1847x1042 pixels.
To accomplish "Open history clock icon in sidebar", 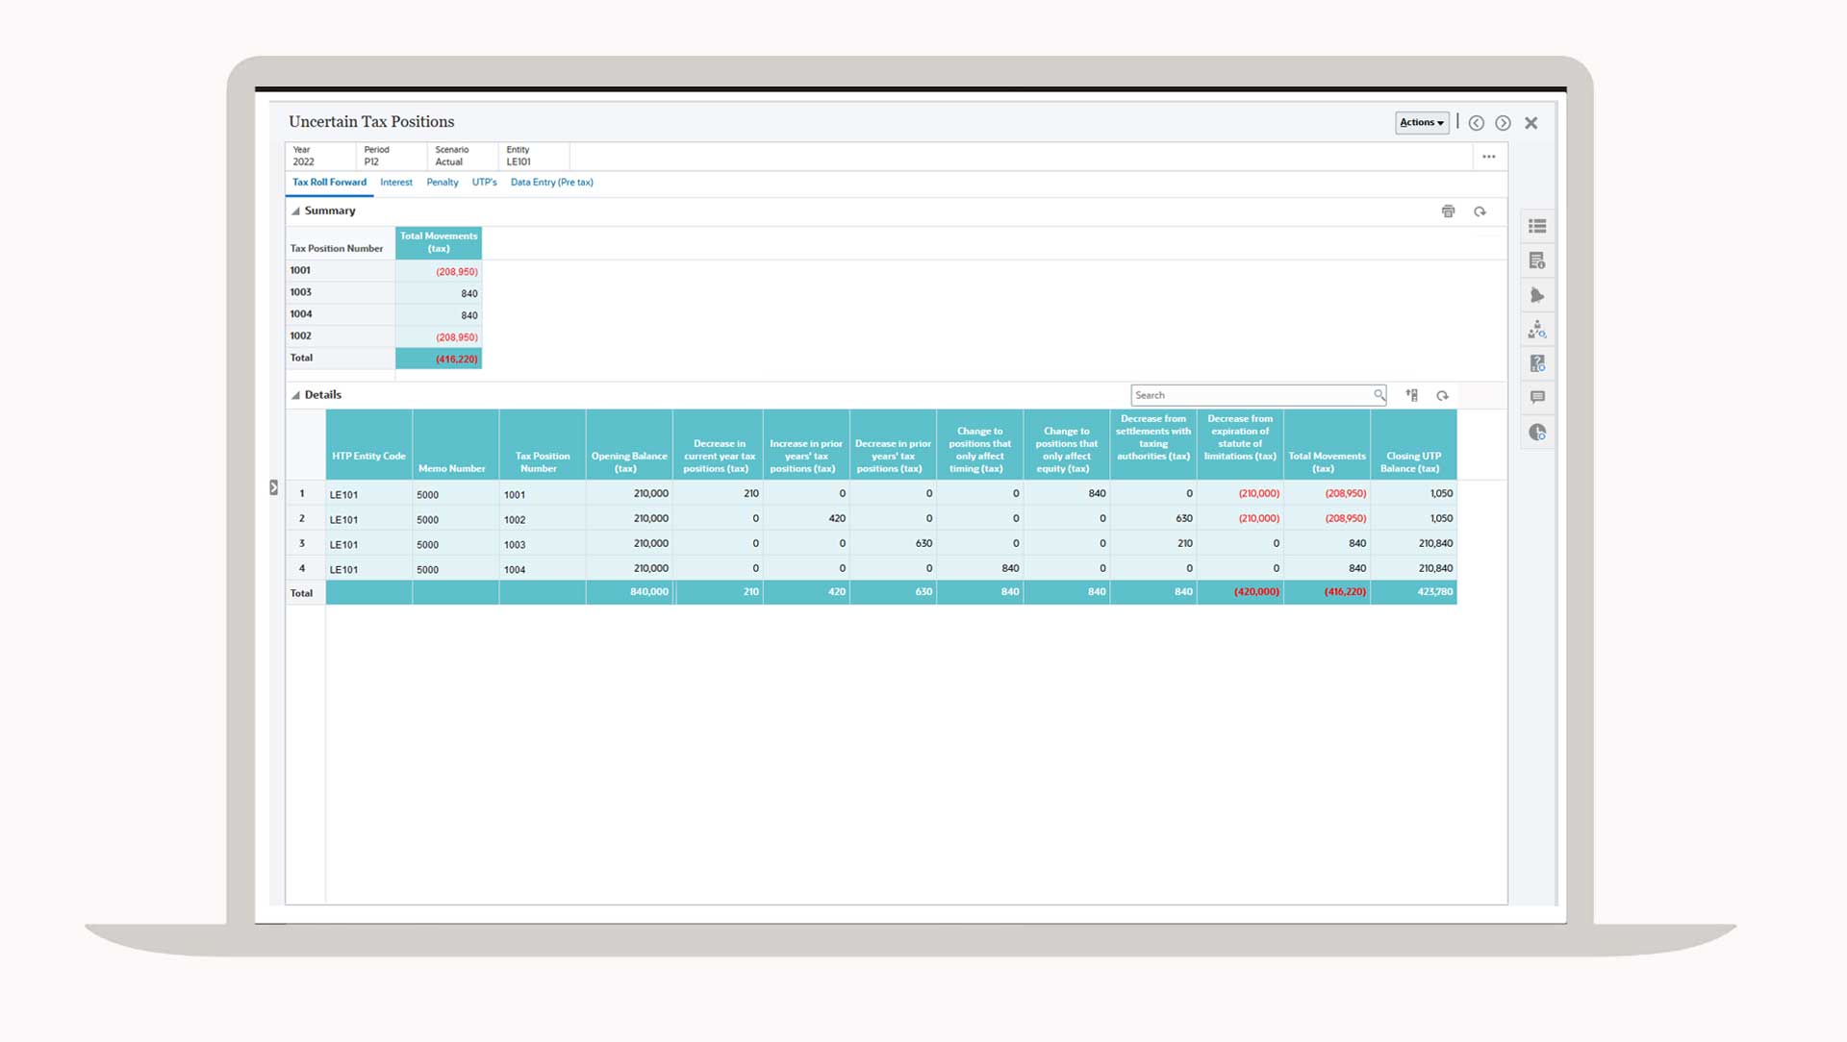I will (x=1537, y=433).
